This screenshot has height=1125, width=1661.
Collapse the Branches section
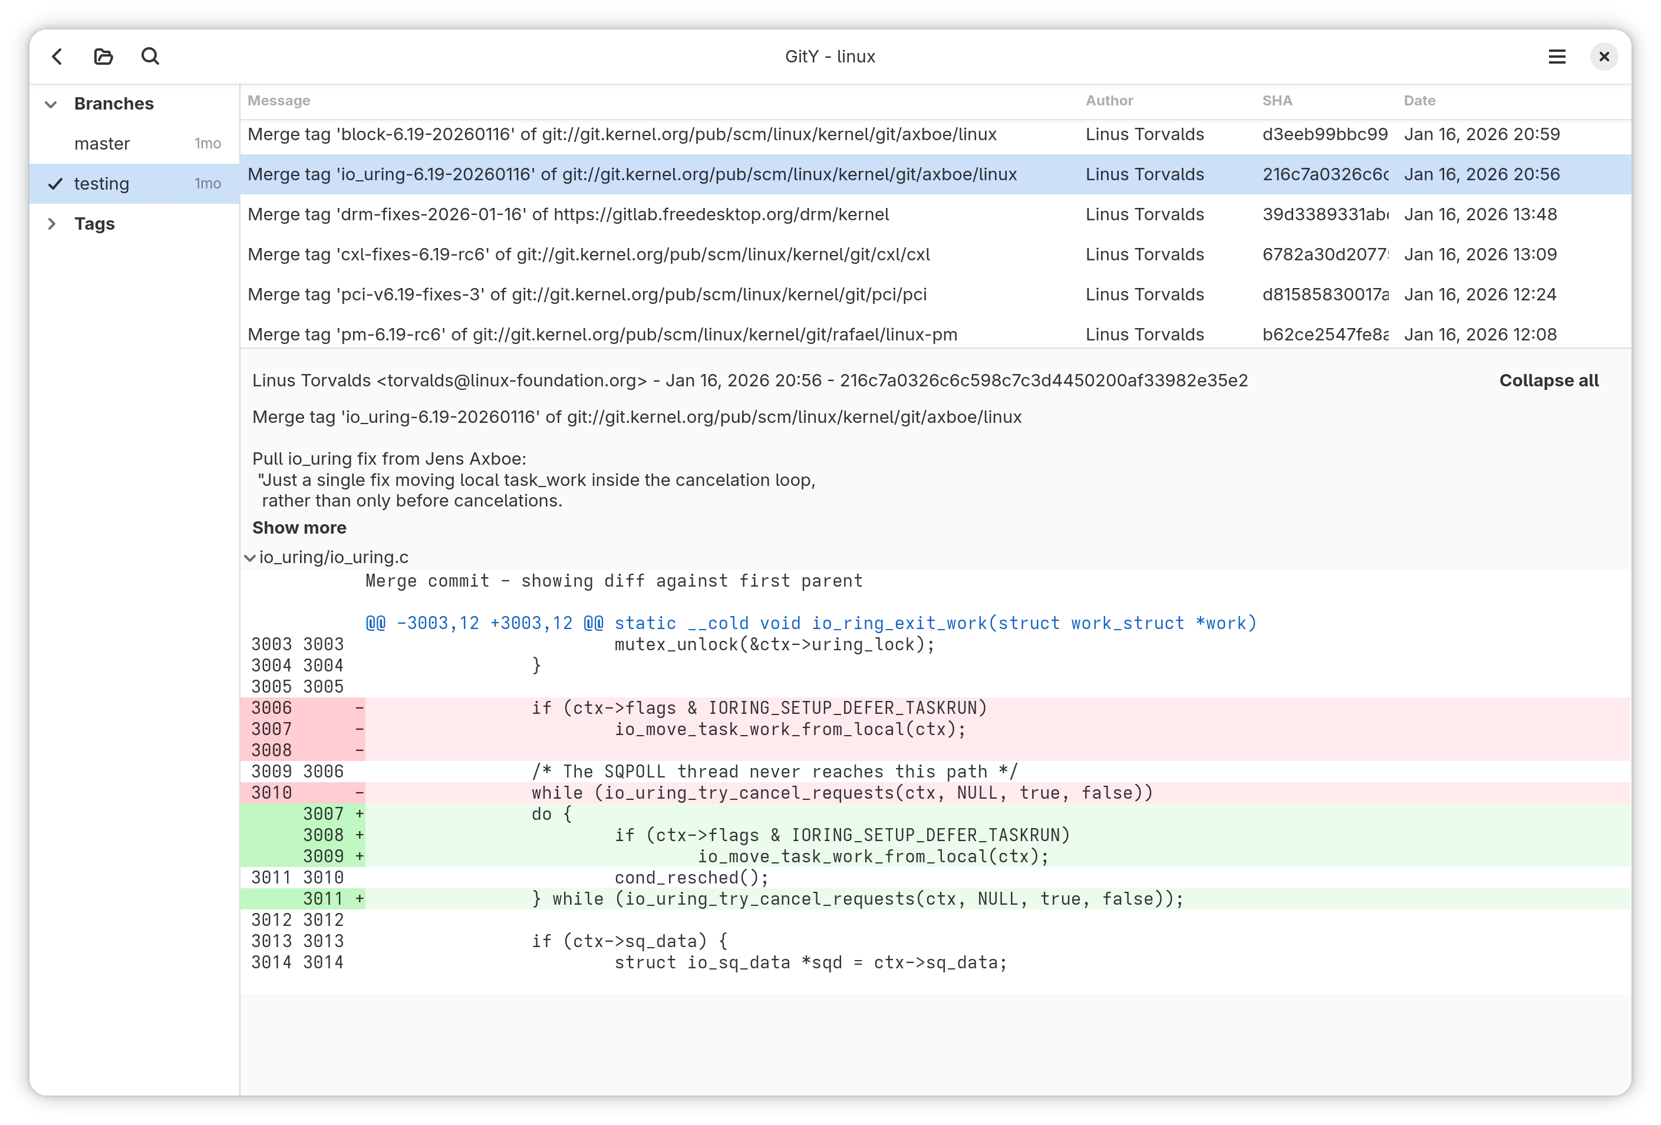[x=51, y=104]
